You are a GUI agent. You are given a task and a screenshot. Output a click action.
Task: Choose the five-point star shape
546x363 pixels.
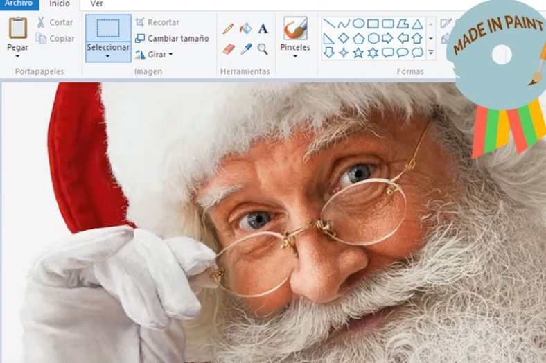pos(358,53)
